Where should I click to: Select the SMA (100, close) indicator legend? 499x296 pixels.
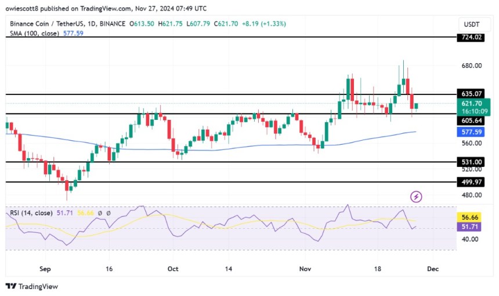coord(34,34)
